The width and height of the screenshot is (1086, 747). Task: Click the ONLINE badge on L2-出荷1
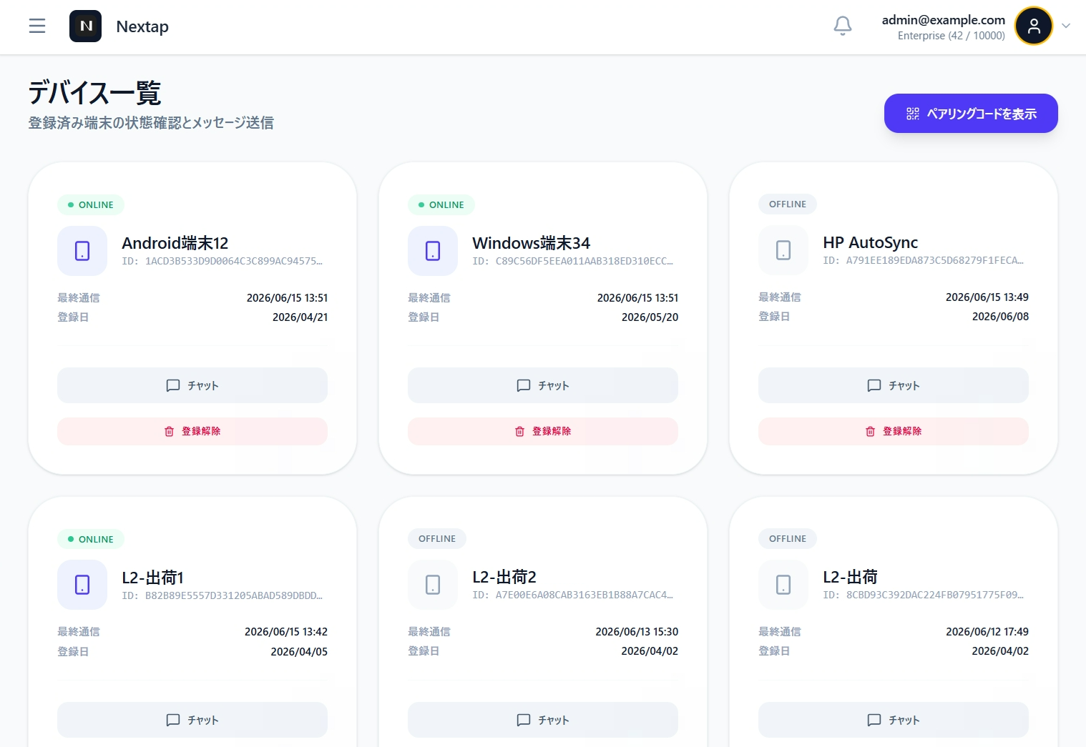click(91, 539)
